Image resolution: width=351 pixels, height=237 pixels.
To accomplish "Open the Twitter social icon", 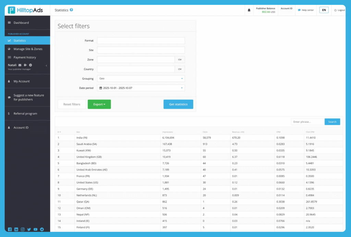I will tap(29, 229).
